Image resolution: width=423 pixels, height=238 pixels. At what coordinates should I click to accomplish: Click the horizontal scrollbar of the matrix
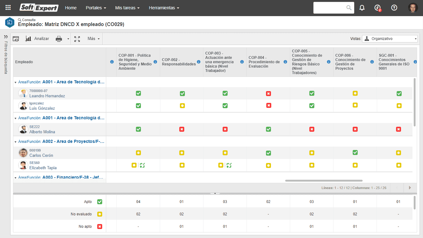coord(324,180)
